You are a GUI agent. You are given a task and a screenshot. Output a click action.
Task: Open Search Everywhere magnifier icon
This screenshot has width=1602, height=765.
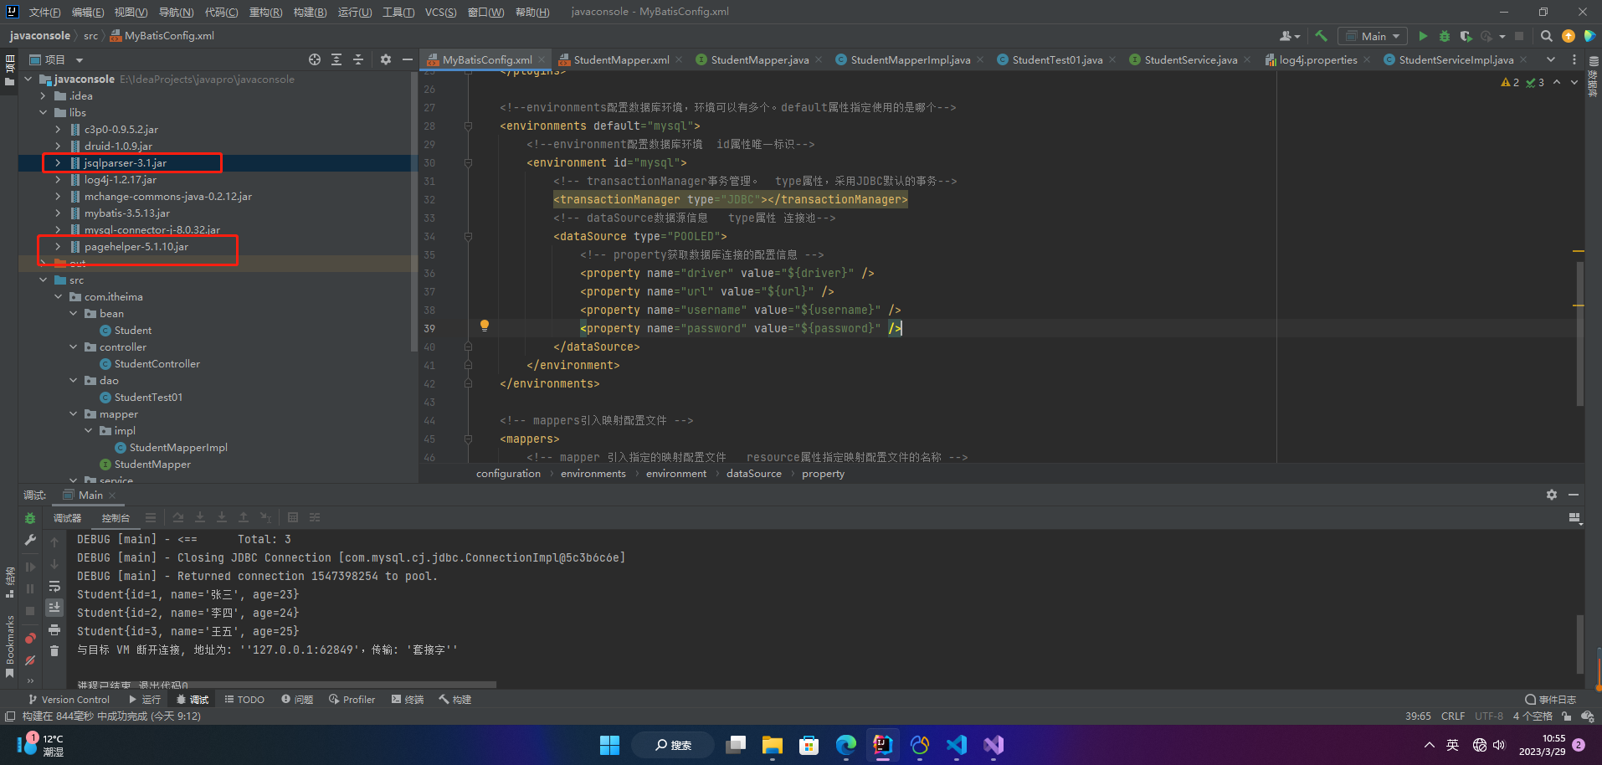[1546, 36]
